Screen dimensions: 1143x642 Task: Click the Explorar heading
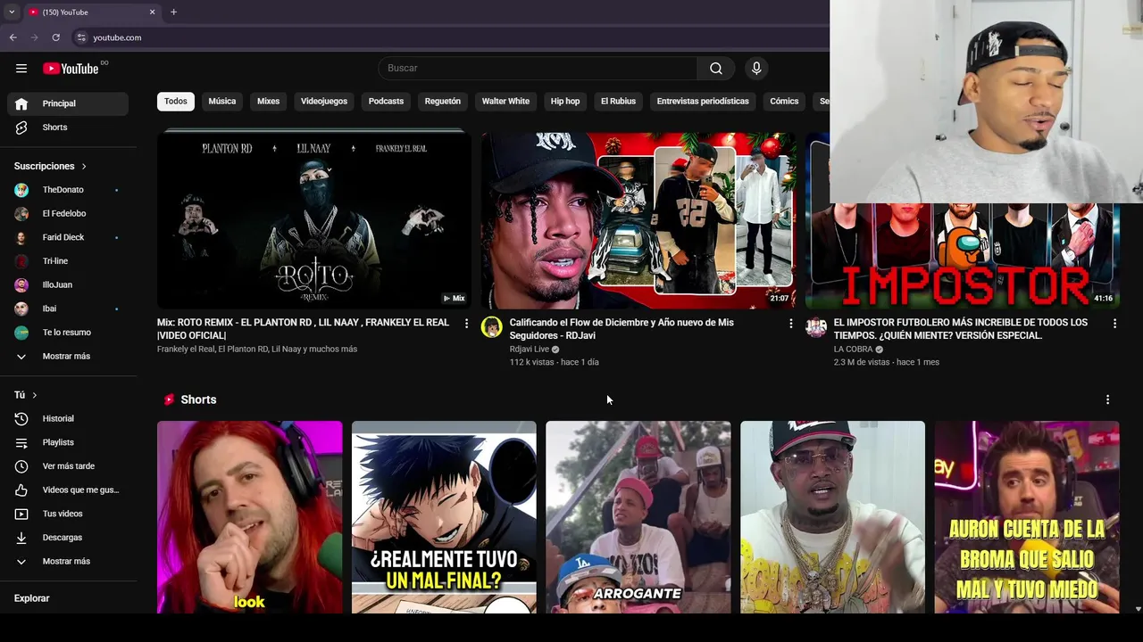coord(32,599)
